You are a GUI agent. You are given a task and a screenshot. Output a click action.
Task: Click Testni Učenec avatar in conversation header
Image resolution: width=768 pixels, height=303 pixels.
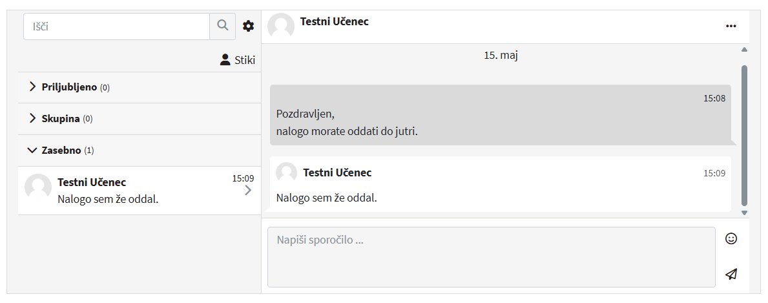[x=281, y=26]
